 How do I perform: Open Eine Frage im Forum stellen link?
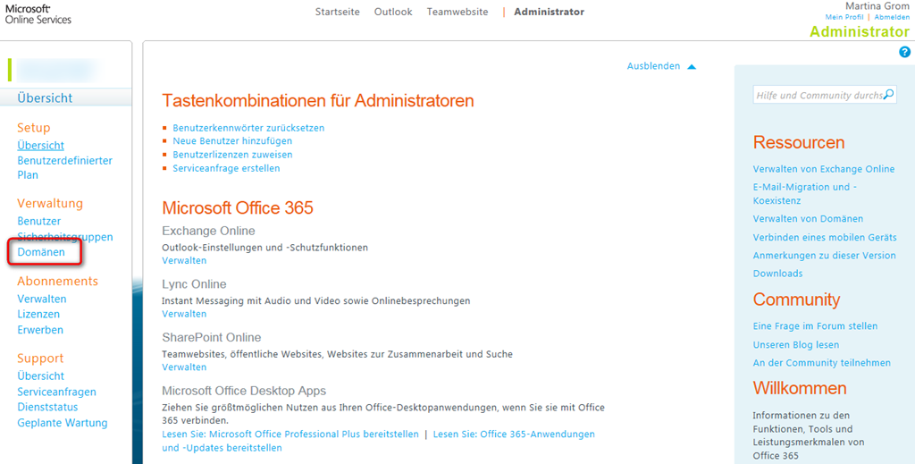tap(815, 326)
